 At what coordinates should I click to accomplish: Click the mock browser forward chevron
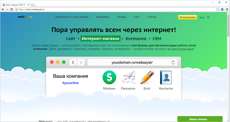pyautogui.click(x=81, y=62)
